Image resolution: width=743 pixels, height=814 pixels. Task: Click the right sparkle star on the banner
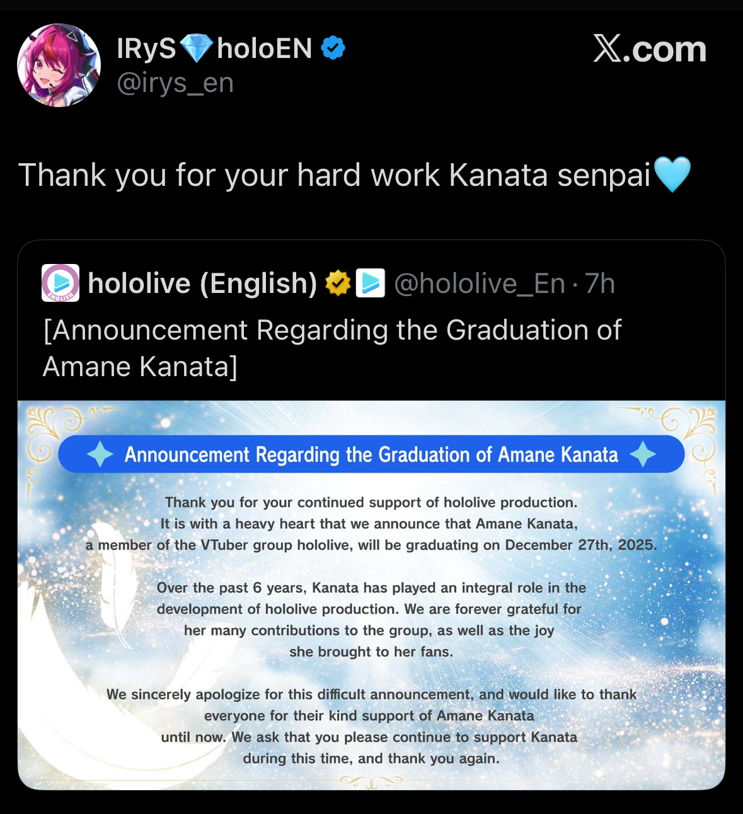coord(643,454)
